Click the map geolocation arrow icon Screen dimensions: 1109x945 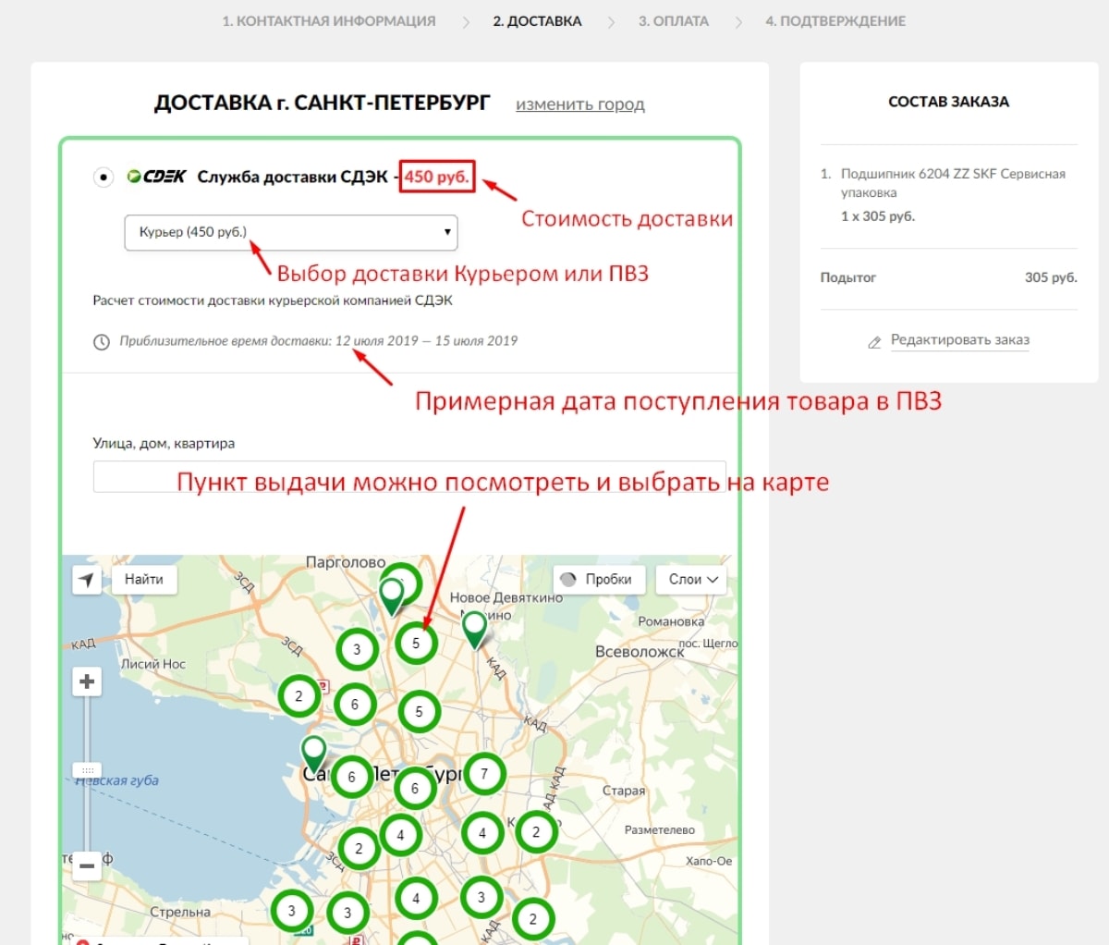coord(87,580)
